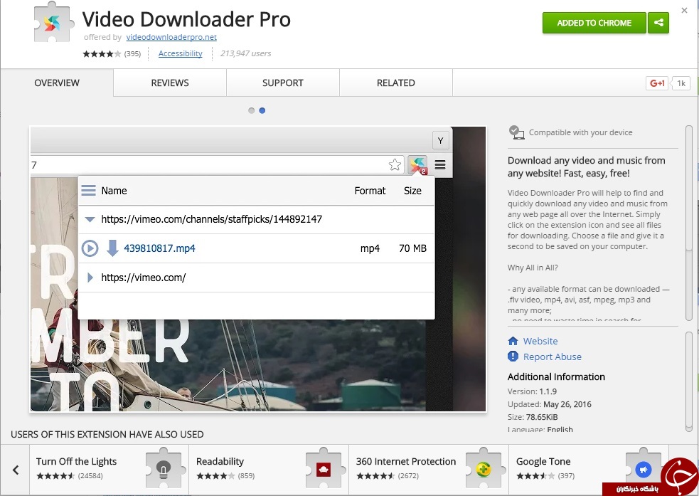Click the bookmark star icon in the screenshot
This screenshot has height=496, width=699.
(x=395, y=165)
